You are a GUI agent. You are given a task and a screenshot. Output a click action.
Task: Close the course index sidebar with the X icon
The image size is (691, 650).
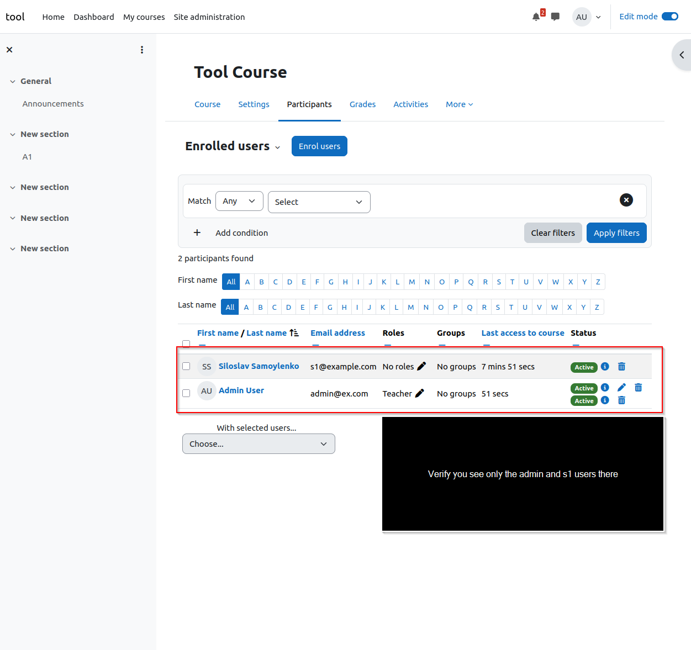coord(9,50)
